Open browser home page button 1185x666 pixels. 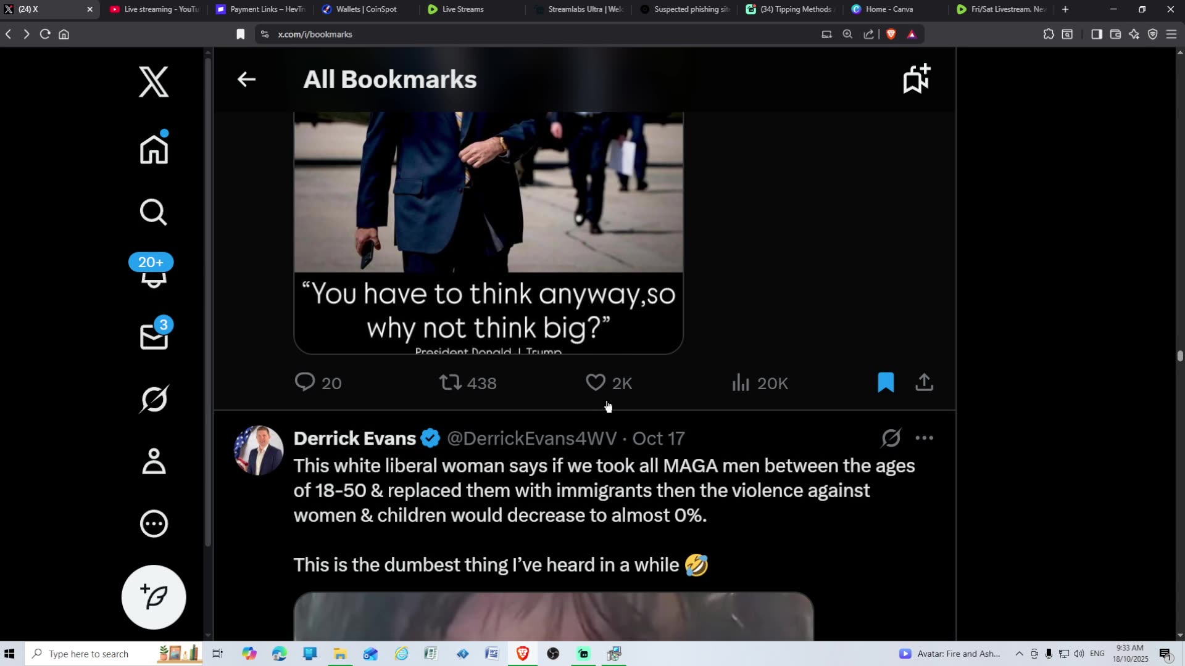pos(64,35)
